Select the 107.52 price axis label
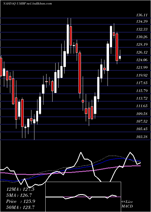 (142, 121)
